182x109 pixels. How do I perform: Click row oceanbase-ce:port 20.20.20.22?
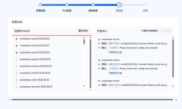(x=35, y=59)
